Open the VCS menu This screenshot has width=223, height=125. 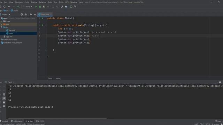pos(67,2)
